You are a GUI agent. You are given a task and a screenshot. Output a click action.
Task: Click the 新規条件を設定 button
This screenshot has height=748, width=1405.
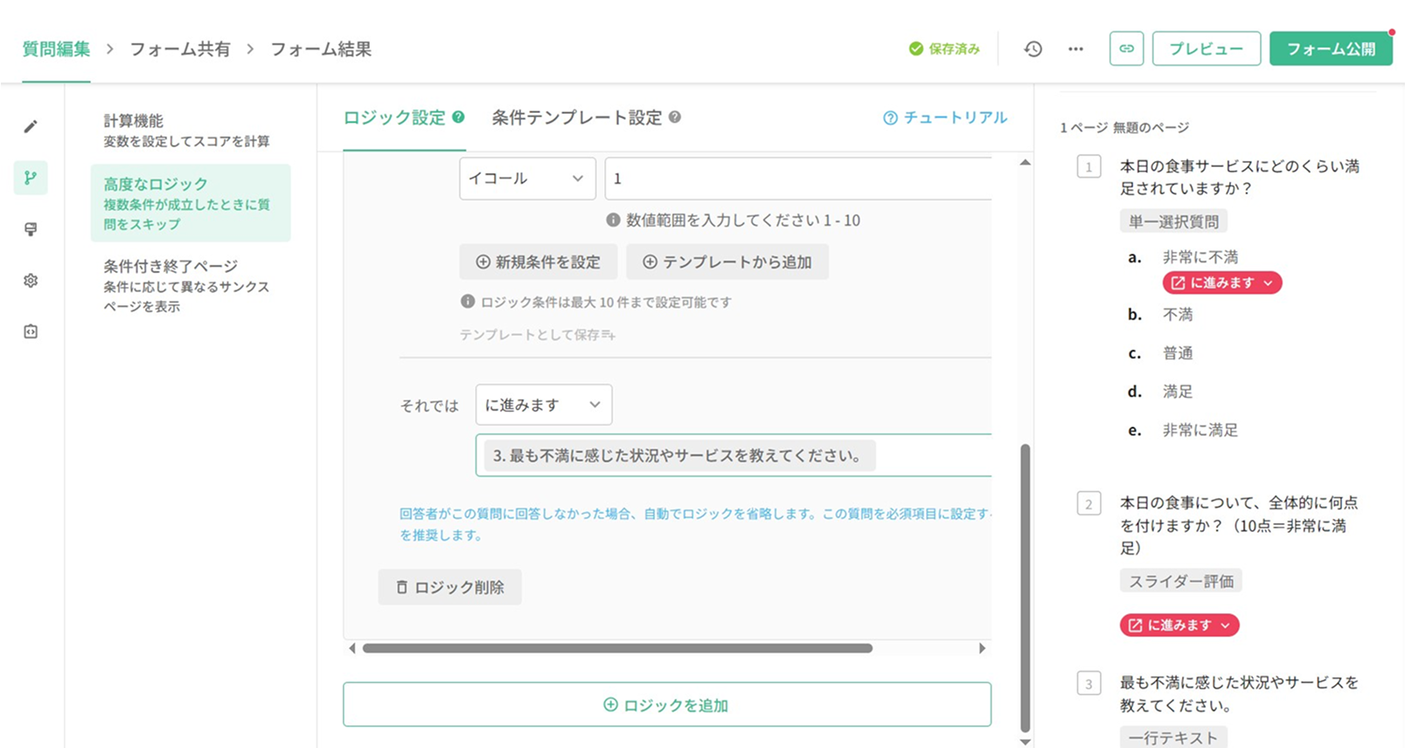point(539,262)
